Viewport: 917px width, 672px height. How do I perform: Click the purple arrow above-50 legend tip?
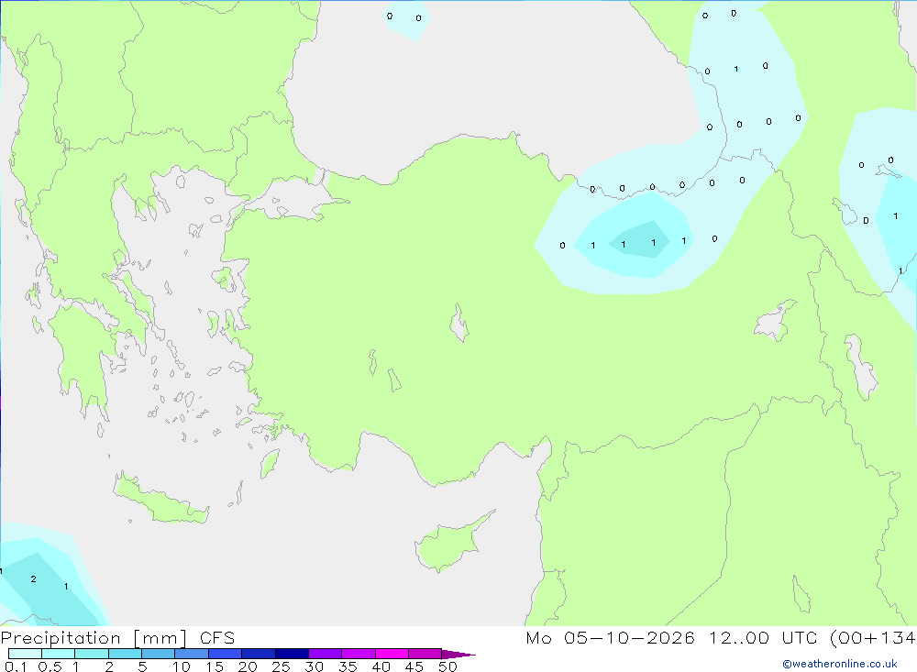tap(458, 655)
